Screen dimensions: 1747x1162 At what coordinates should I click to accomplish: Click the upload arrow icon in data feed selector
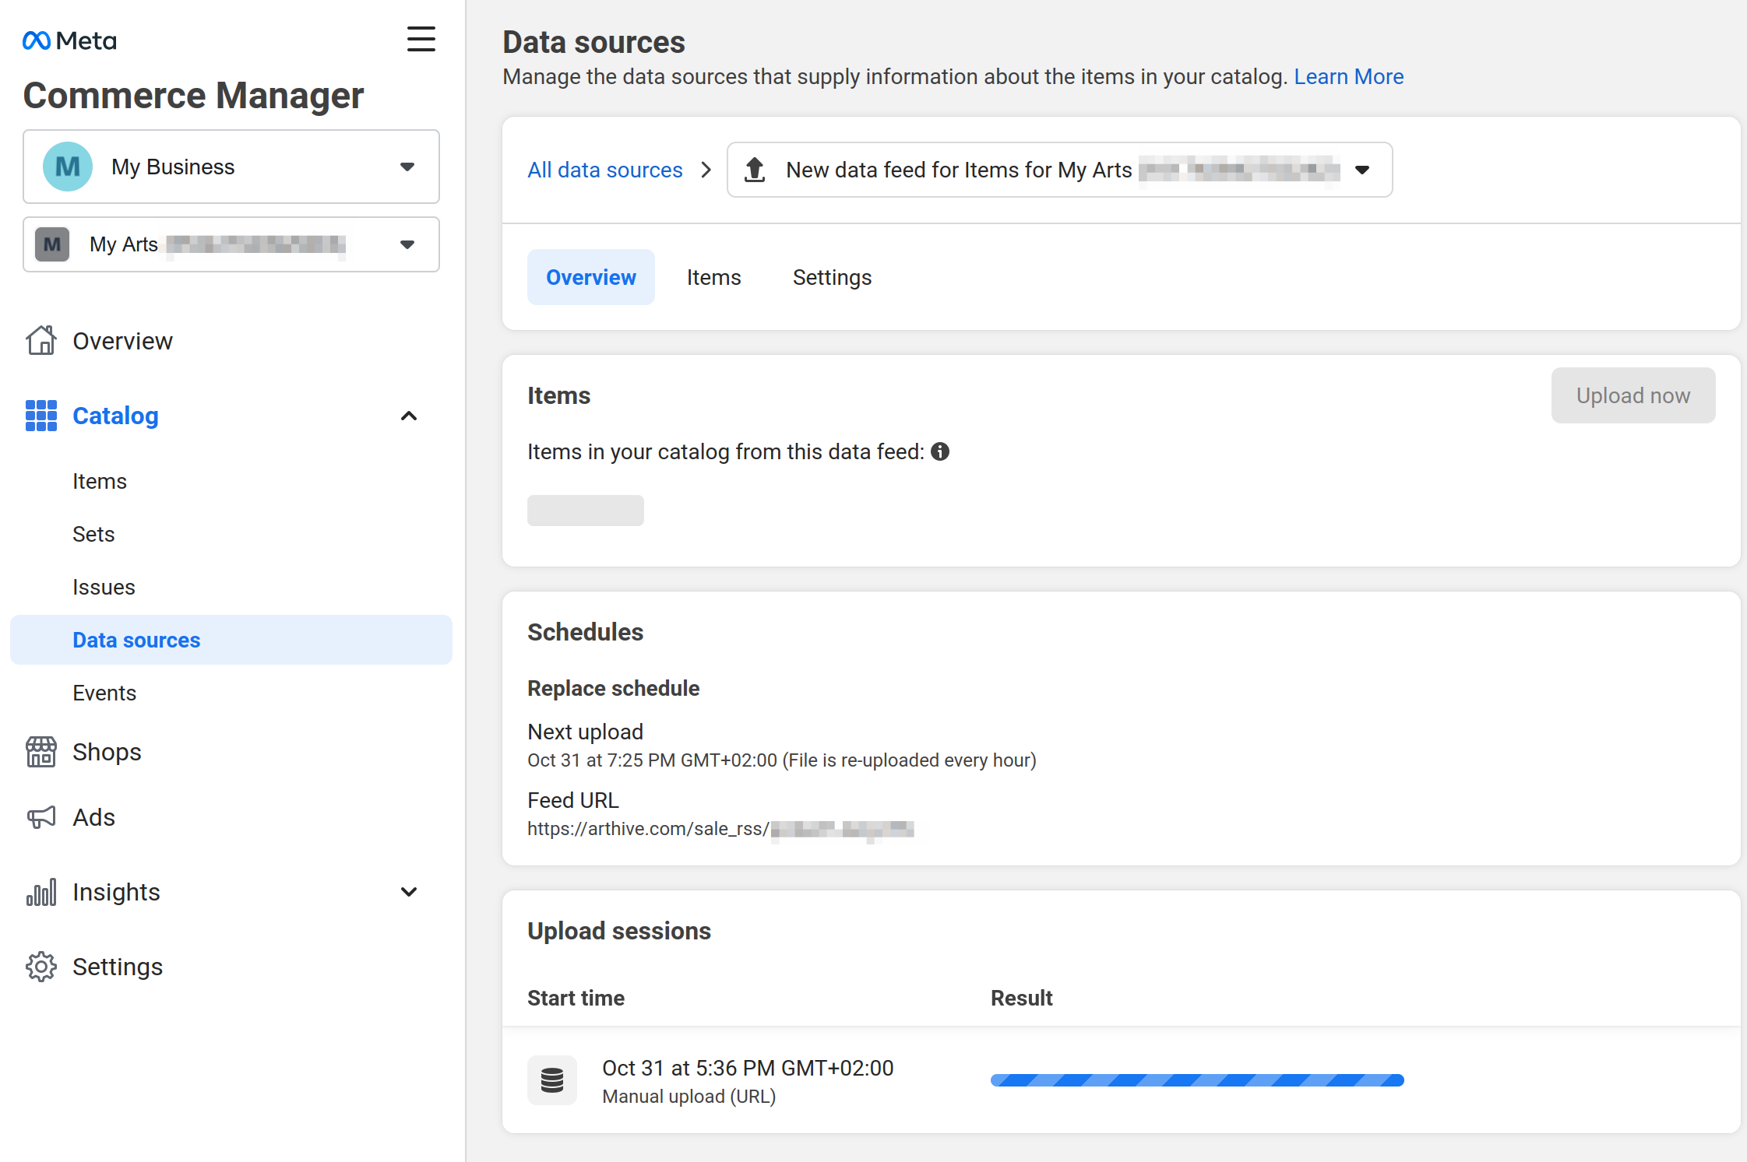pos(755,170)
